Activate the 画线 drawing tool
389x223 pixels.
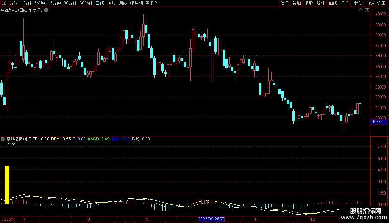pos(333,3)
